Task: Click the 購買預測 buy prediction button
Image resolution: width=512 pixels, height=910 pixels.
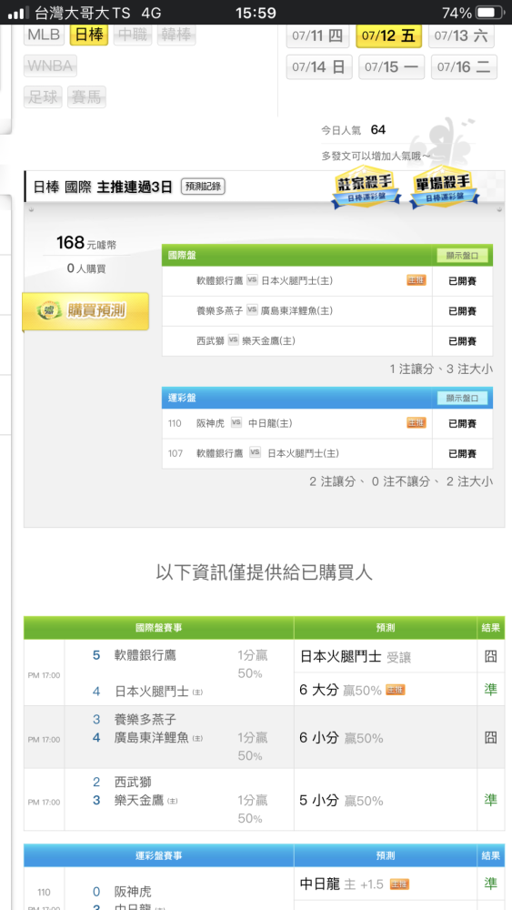Action: point(85,311)
